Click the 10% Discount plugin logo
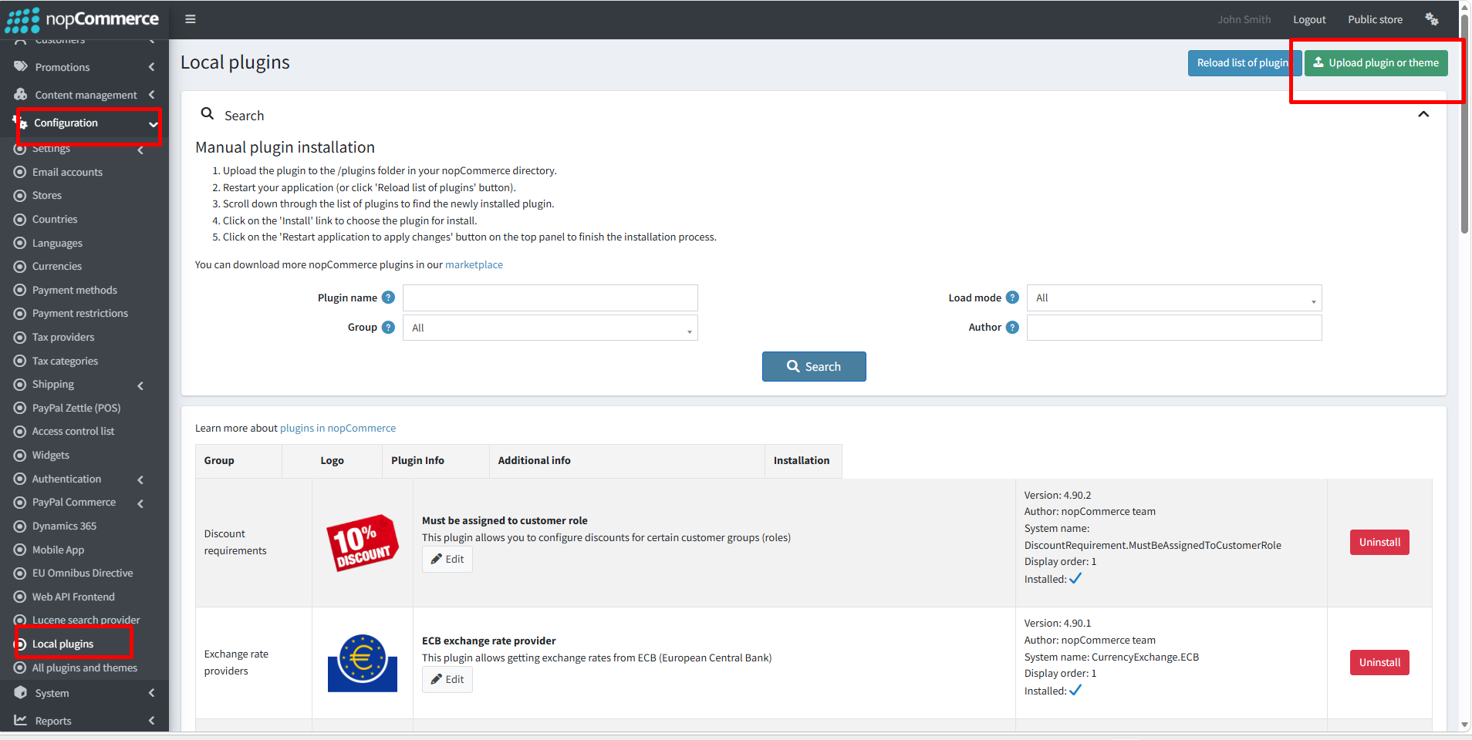Screen dimensions: 1472x740 point(362,543)
